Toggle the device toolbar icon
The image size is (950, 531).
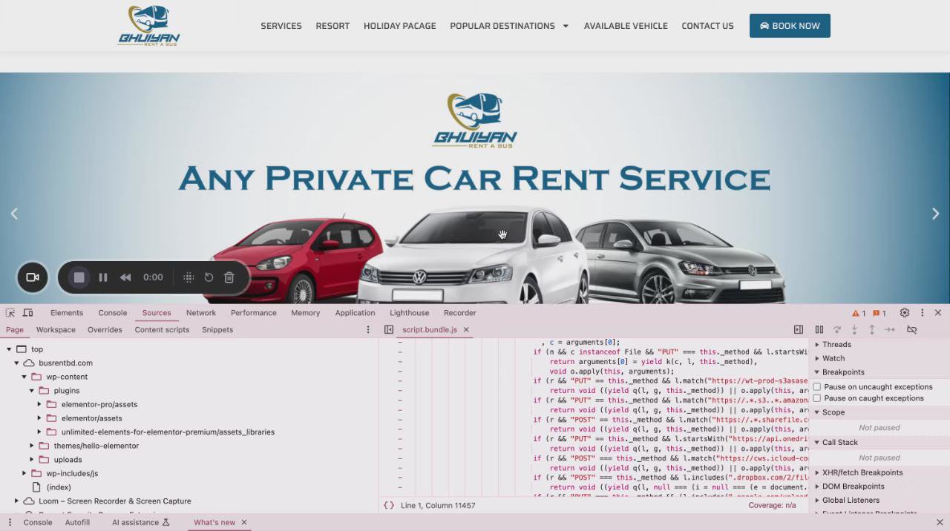point(28,313)
